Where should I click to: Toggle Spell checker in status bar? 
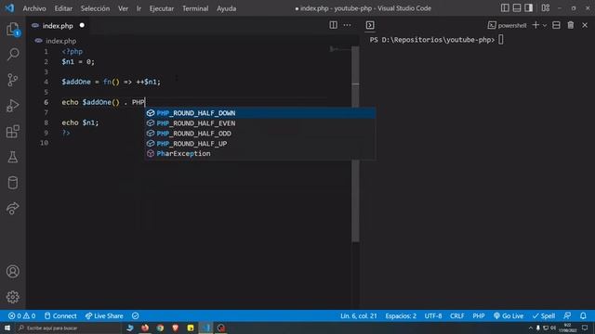[x=544, y=315]
